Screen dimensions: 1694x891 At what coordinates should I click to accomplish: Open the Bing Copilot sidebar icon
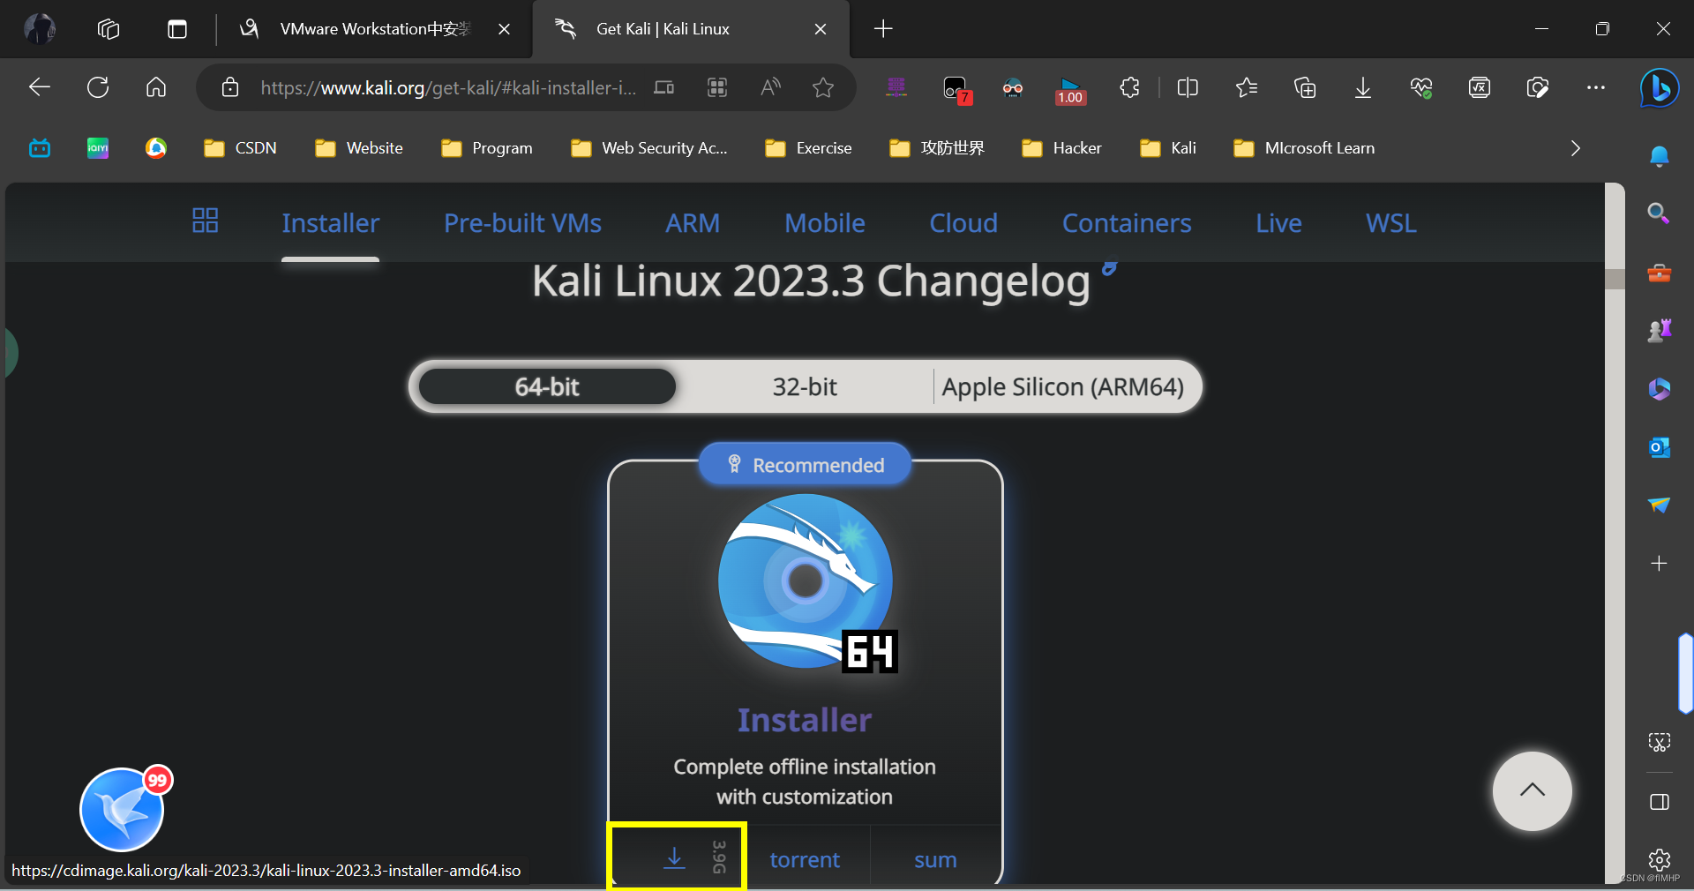click(x=1659, y=87)
